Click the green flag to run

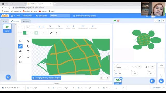[115, 21]
